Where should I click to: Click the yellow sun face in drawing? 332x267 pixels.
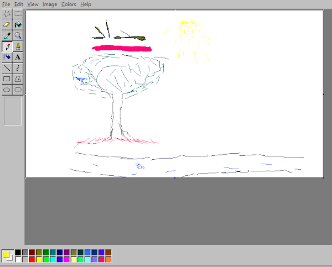(x=189, y=27)
